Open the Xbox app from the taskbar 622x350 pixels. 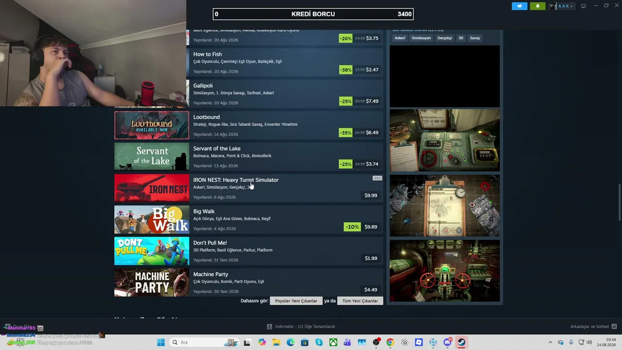[333, 343]
